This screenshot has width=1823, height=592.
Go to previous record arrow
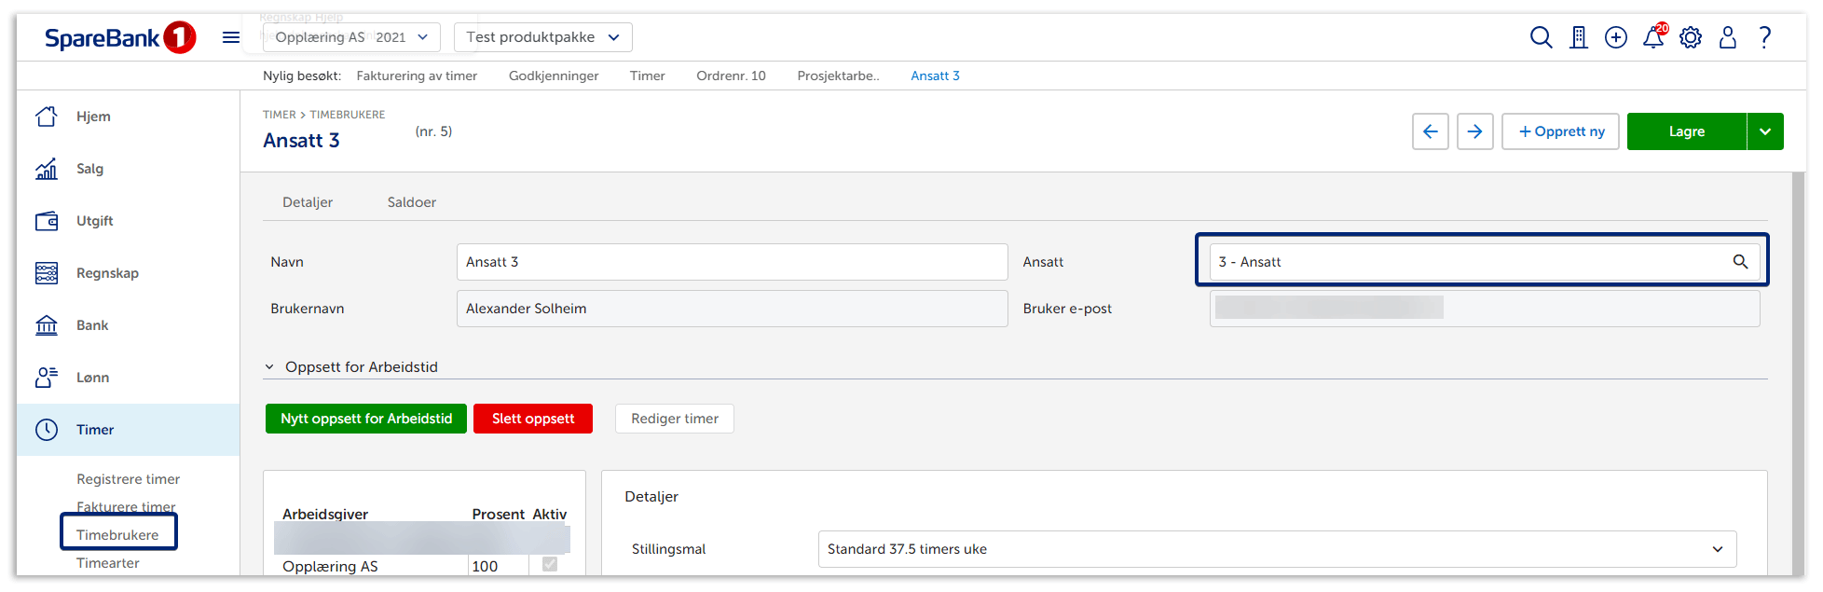(x=1430, y=131)
